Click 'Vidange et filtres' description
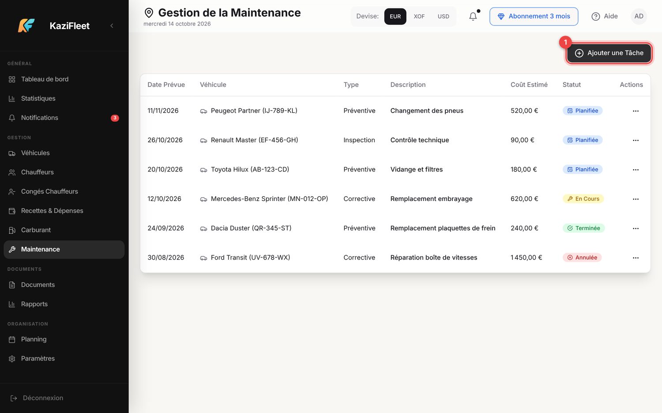 (x=417, y=169)
